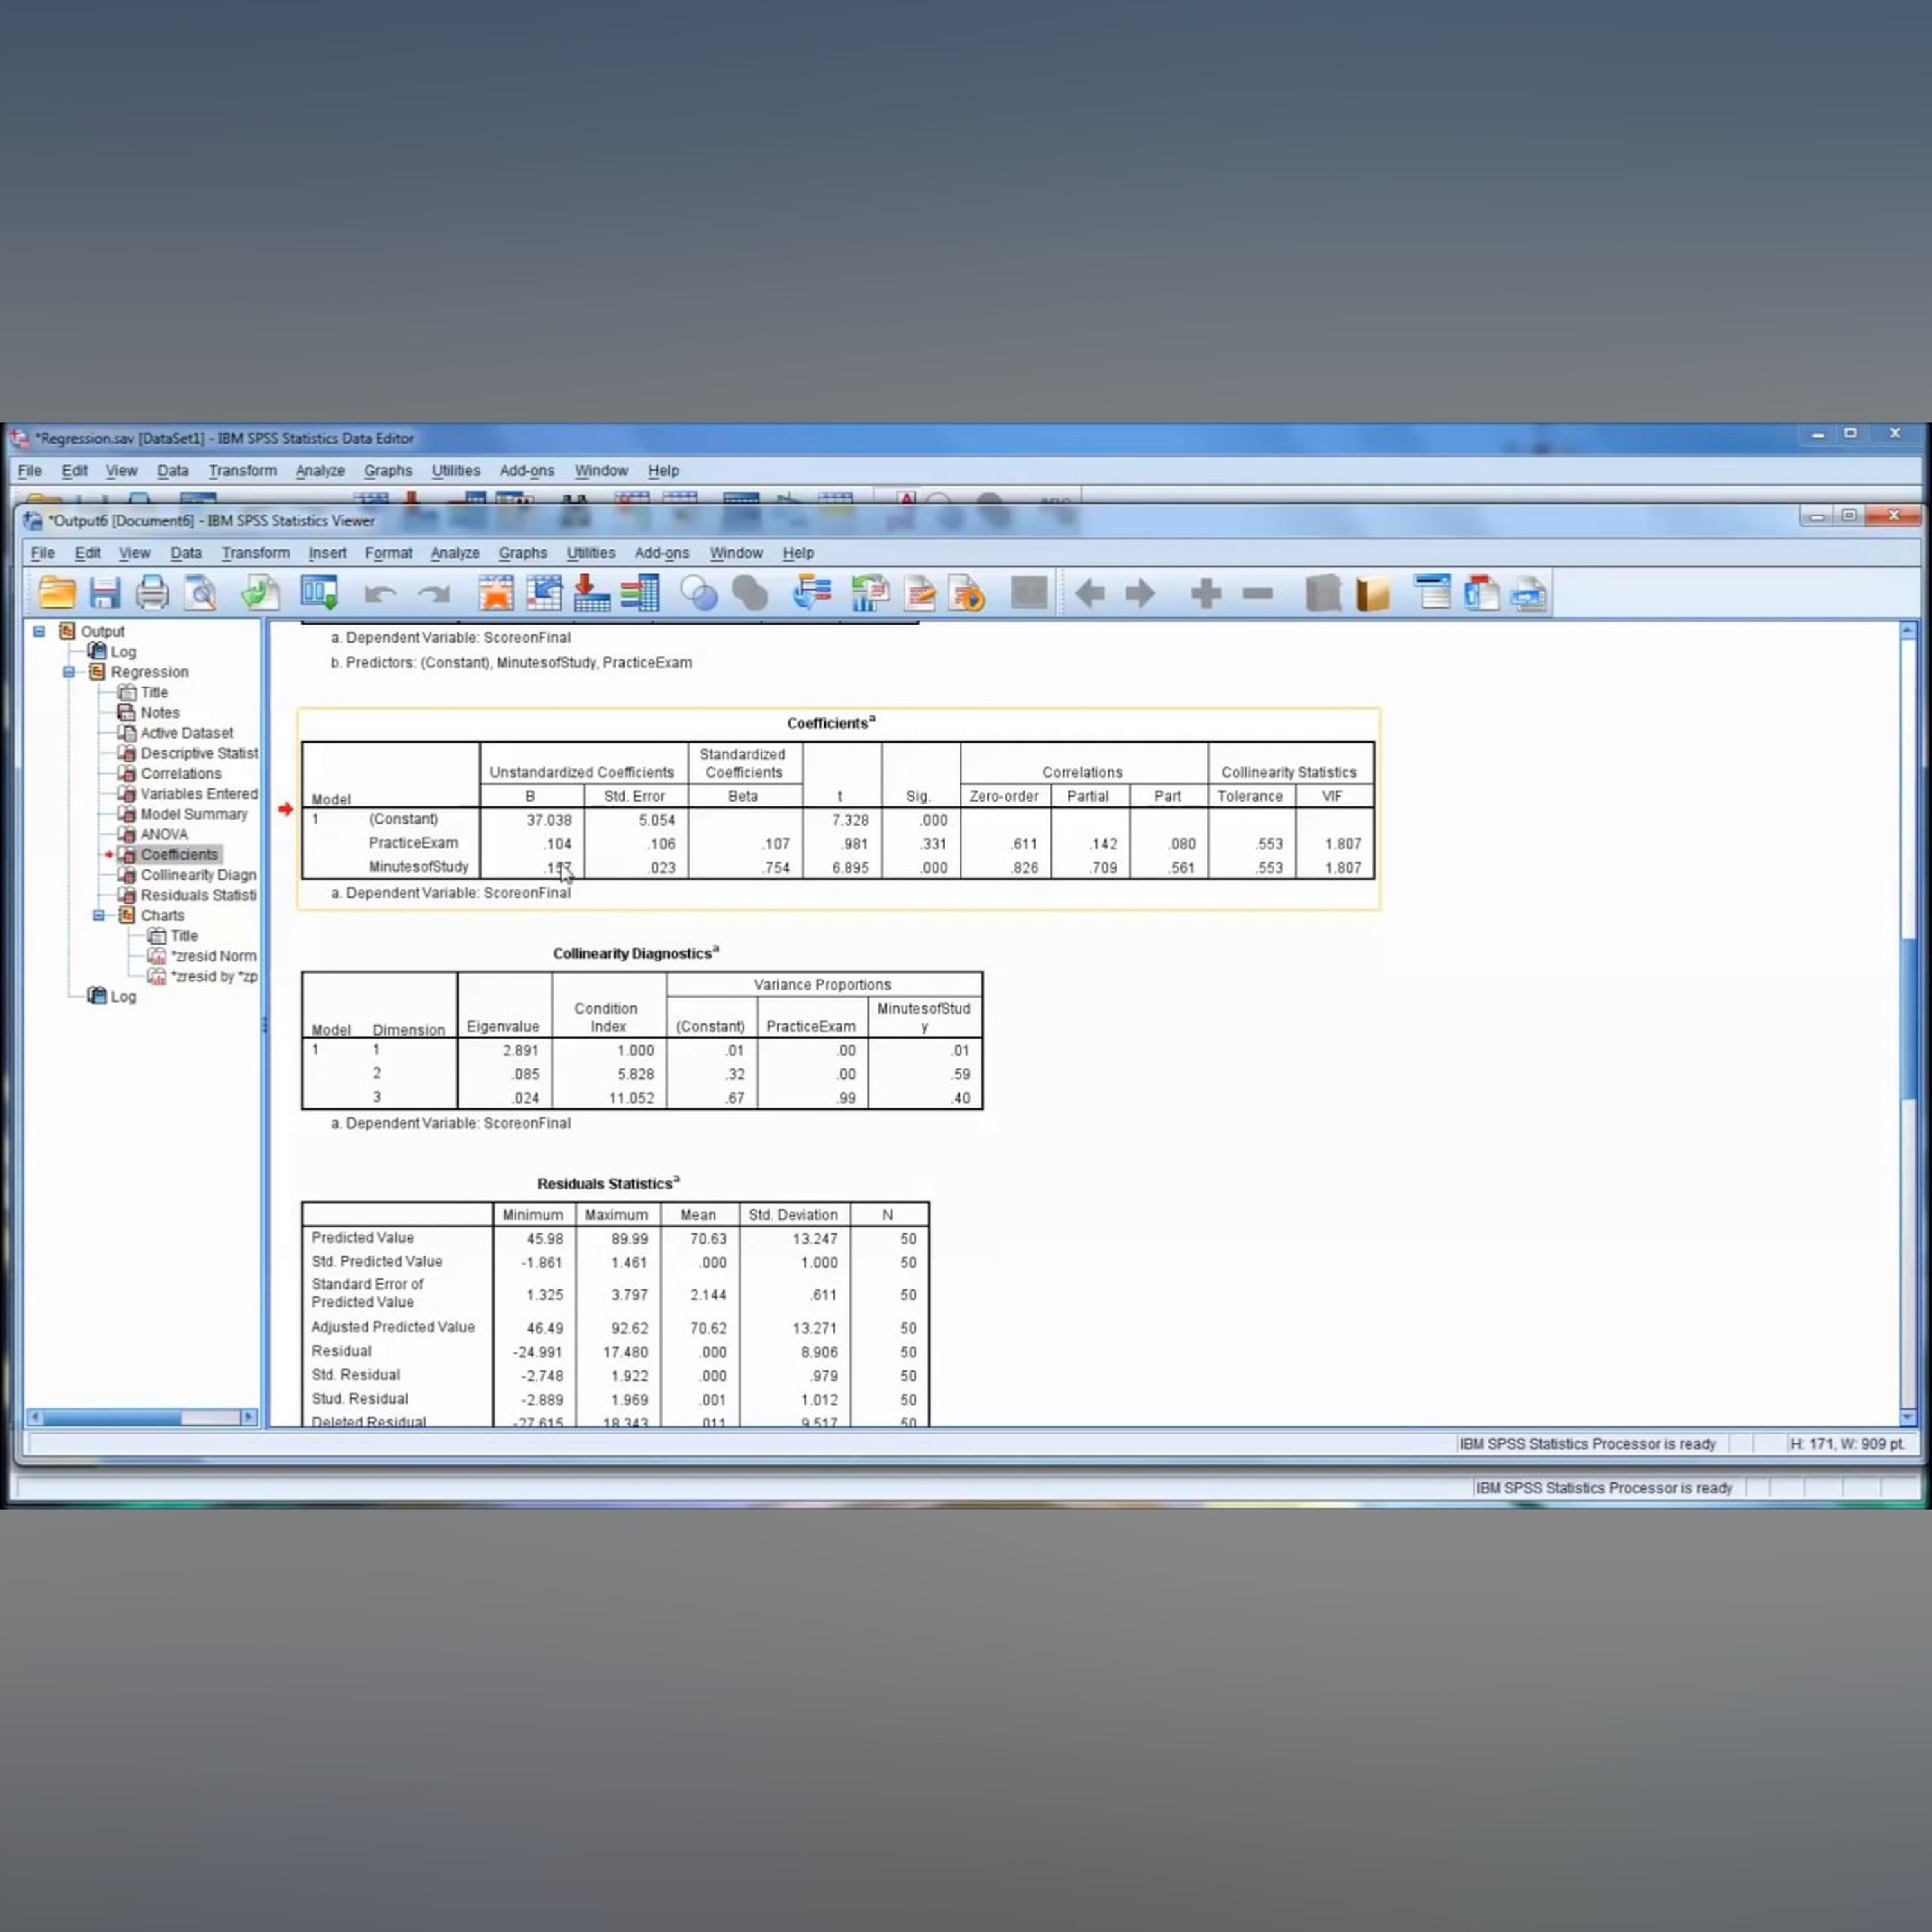This screenshot has height=1932, width=1932.
Task: Open the Format menu in Viewer
Action: 388,553
